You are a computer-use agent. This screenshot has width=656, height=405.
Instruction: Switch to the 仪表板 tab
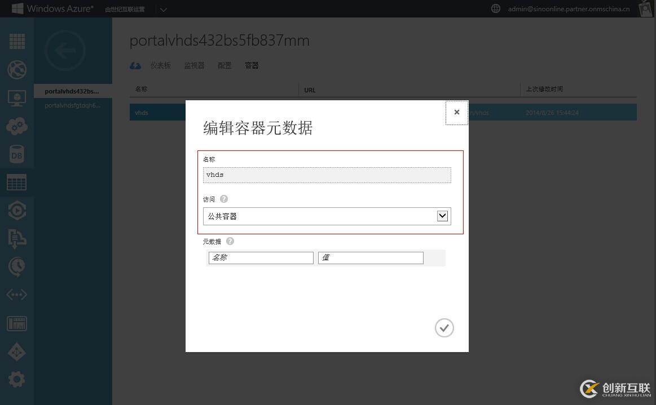161,65
